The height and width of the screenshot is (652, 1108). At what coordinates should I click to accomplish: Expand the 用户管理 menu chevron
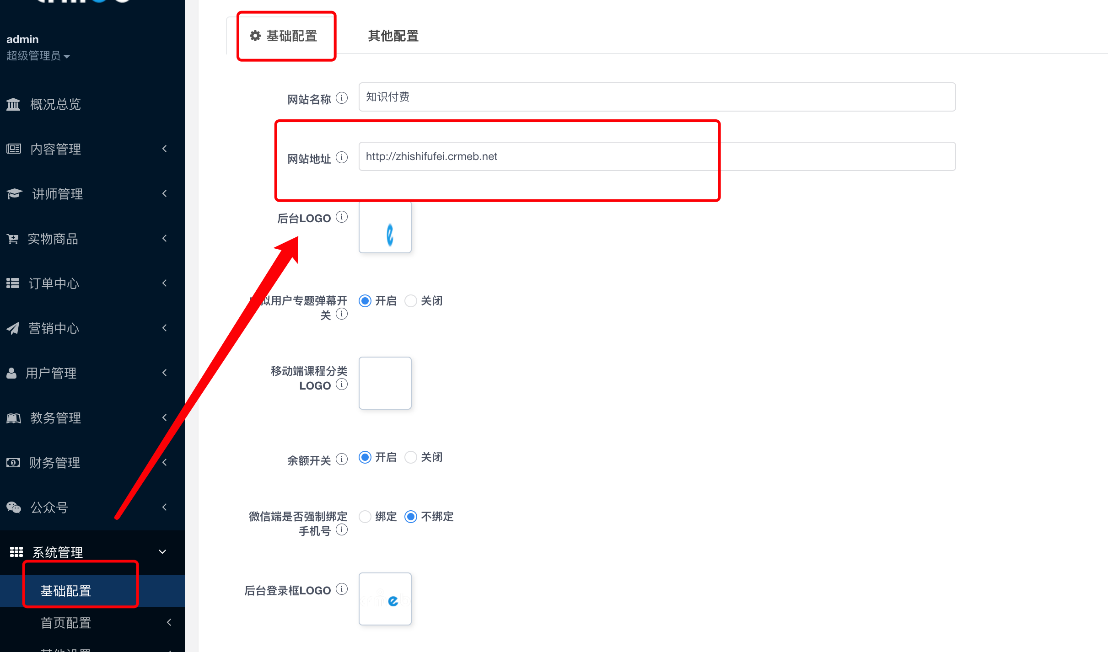[x=165, y=373]
